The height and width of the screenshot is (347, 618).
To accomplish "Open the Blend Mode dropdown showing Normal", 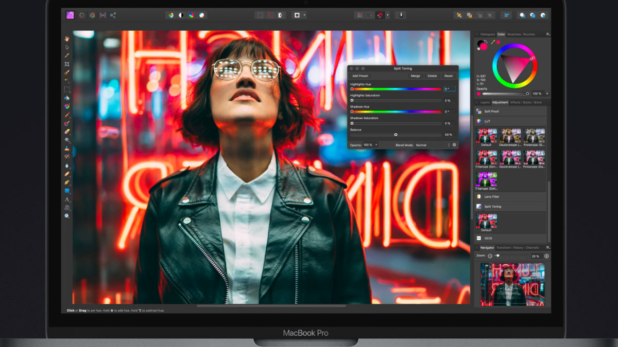I will coord(423,145).
